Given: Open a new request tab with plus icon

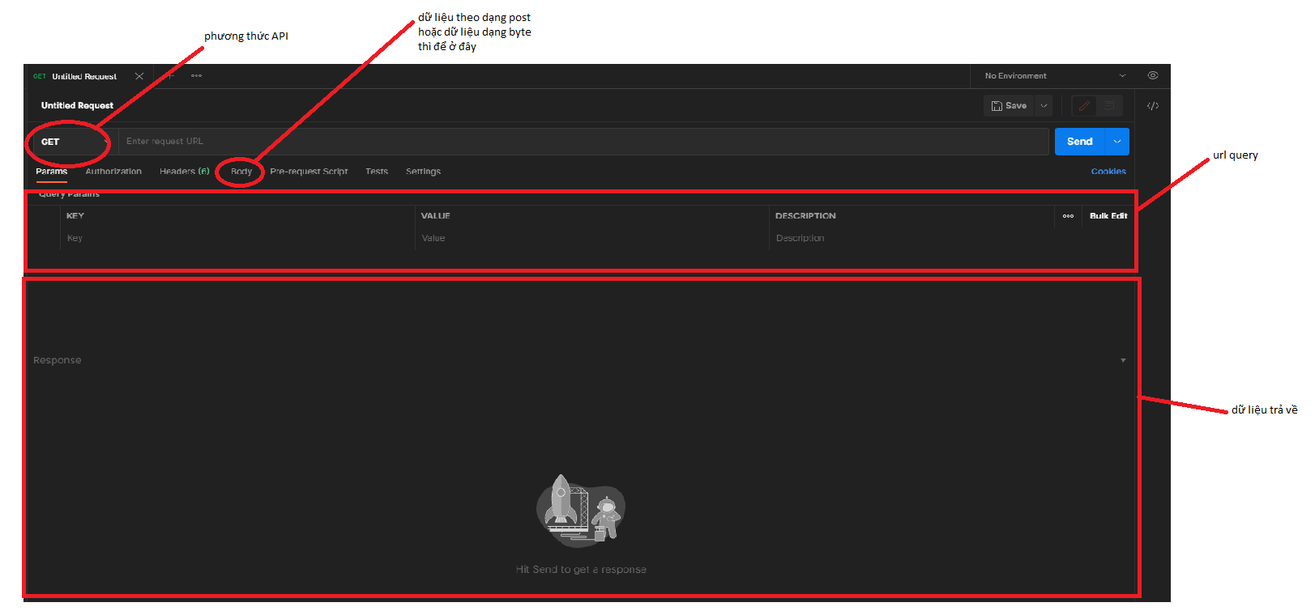Looking at the screenshot, I should tap(170, 76).
